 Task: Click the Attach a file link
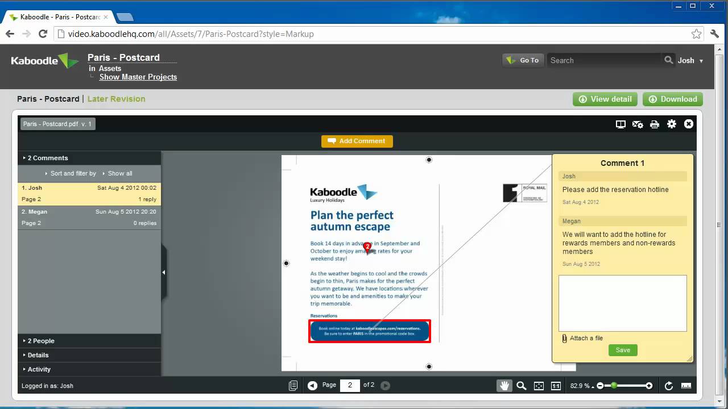(x=586, y=338)
